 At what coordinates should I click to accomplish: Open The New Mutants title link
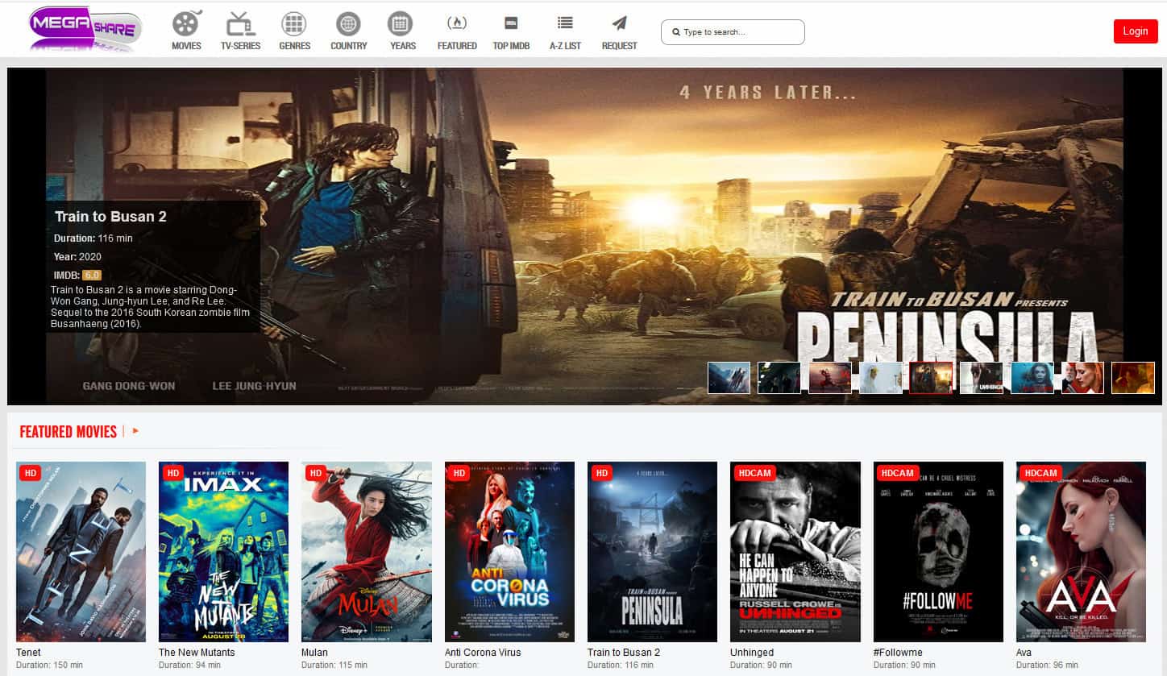[197, 652]
